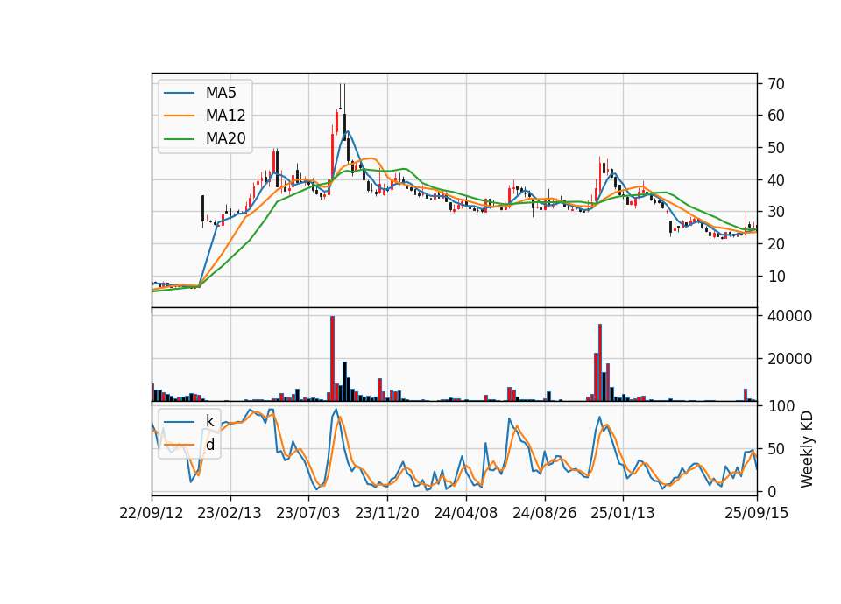The image size is (841, 604).
Task: Click the 24/08/26 date label
Action: pyautogui.click(x=544, y=513)
